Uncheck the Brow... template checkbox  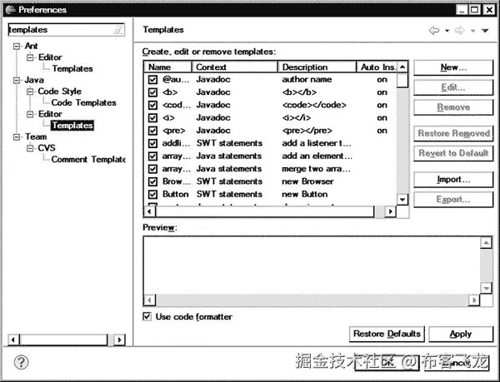[x=152, y=181]
